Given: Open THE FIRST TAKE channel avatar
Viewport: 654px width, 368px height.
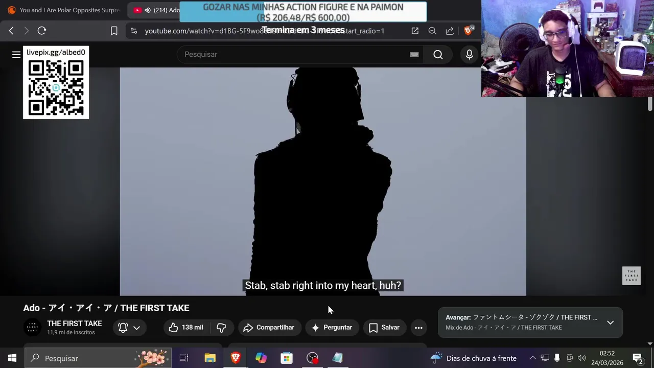Looking at the screenshot, I should [32, 328].
